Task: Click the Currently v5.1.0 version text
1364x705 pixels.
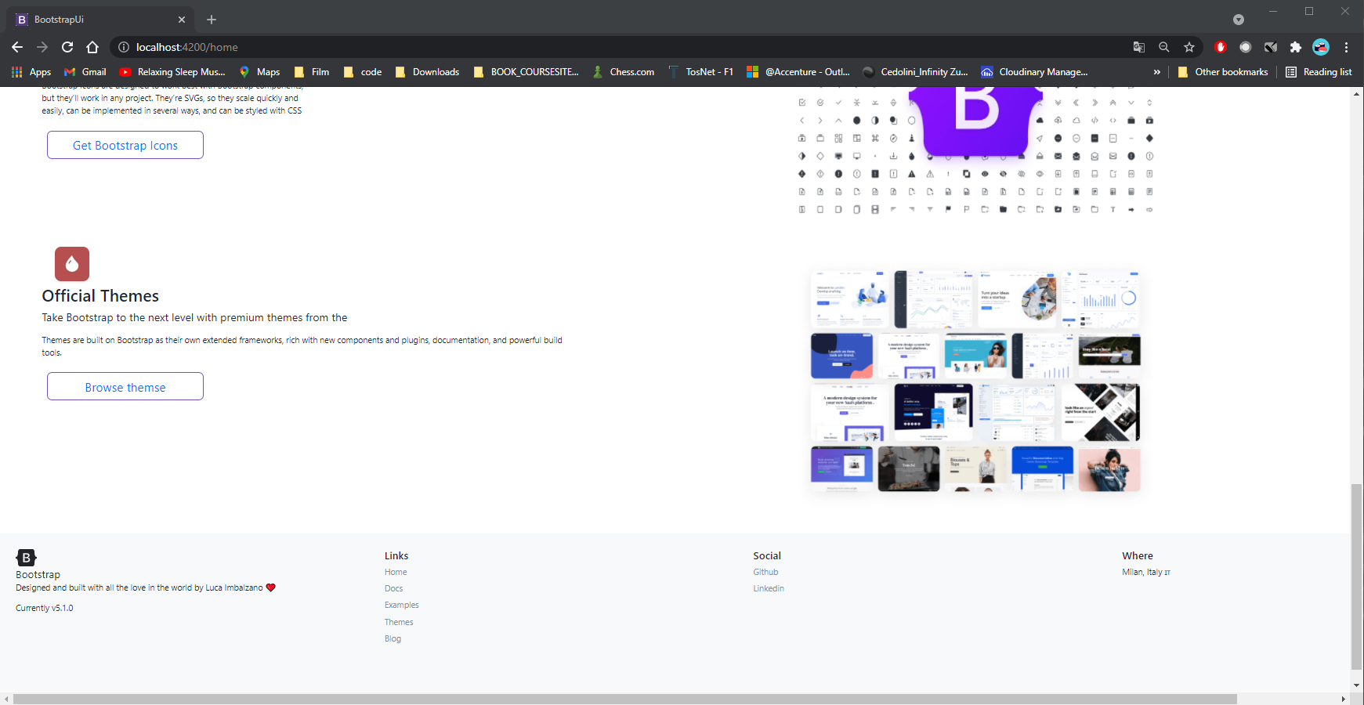Action: pos(45,609)
